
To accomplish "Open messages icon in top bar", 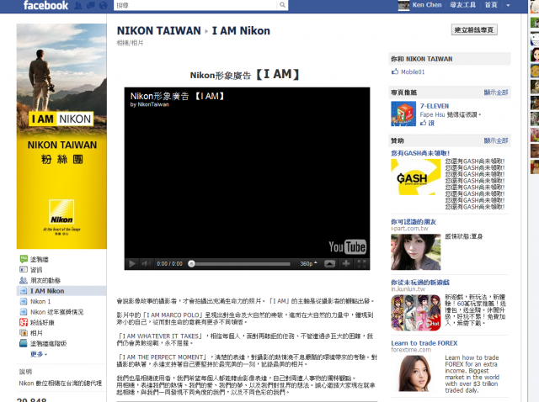I will tap(91, 6).
